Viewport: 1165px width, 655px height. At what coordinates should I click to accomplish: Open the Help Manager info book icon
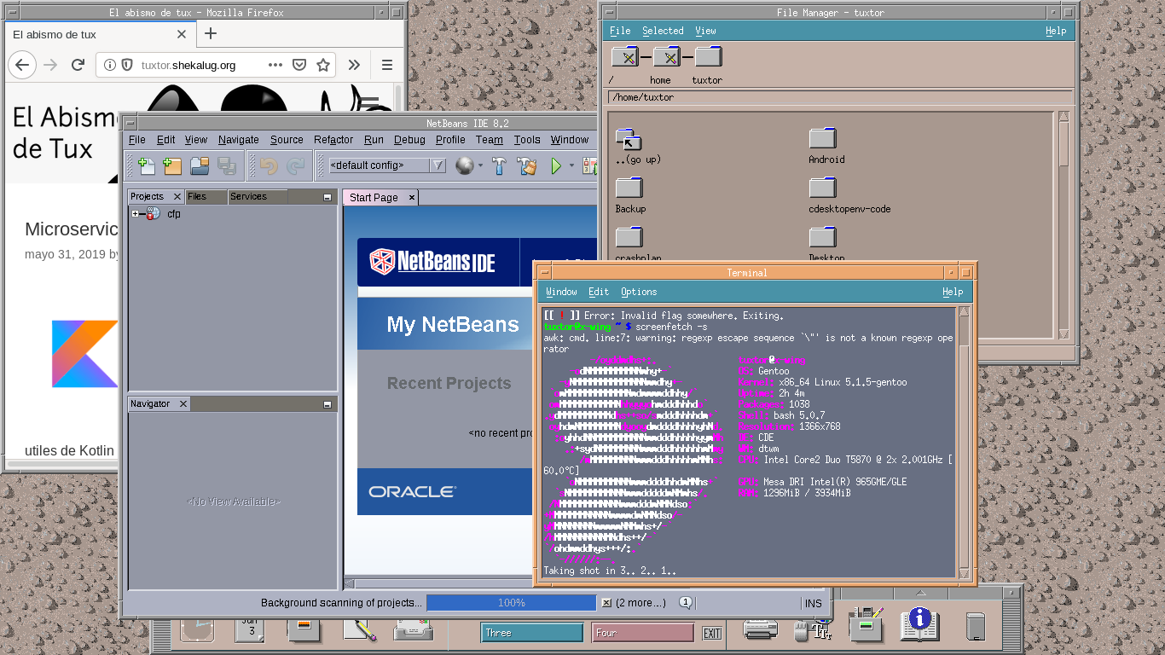919,623
